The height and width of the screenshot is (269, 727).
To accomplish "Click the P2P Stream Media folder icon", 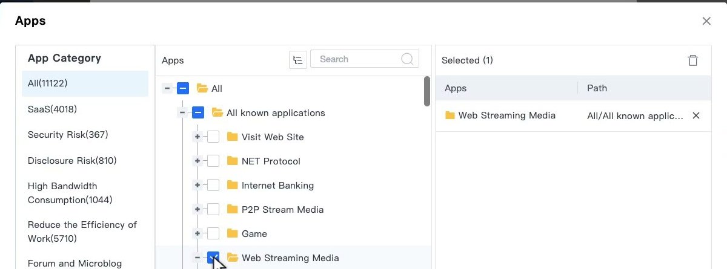I will [233, 209].
